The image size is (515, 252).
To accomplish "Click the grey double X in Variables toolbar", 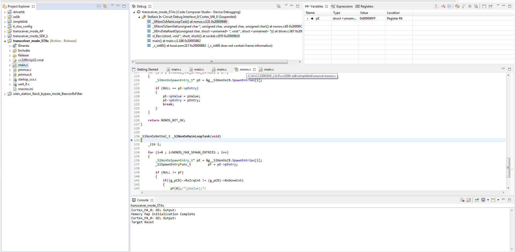I will point(476,6).
